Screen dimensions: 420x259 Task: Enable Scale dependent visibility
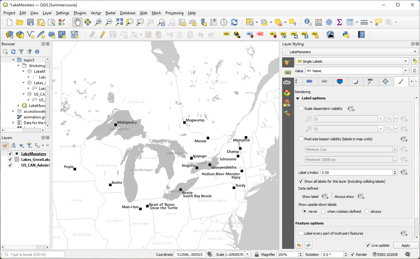[x=300, y=108]
